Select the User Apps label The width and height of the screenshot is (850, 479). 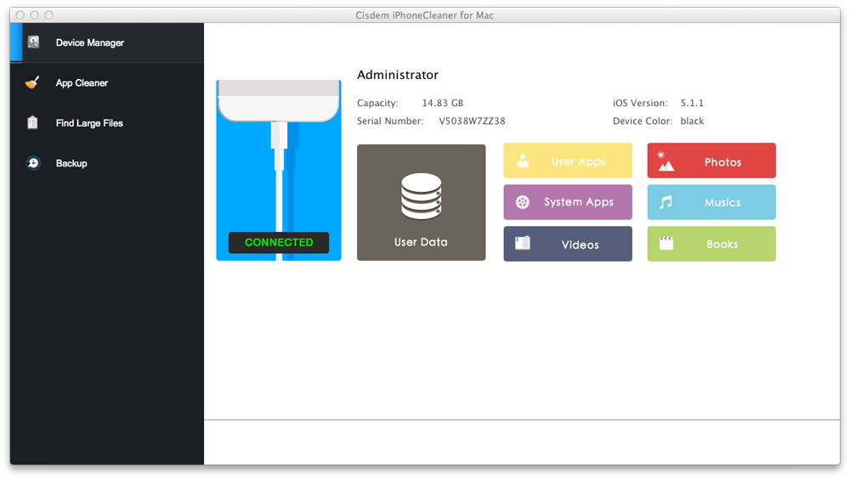pos(578,161)
